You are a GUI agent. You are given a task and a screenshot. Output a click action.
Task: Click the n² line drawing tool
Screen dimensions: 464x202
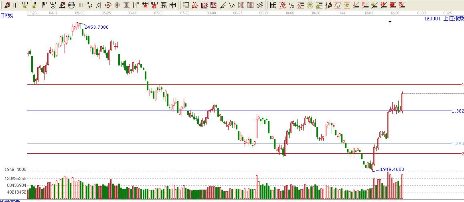(90, 5)
